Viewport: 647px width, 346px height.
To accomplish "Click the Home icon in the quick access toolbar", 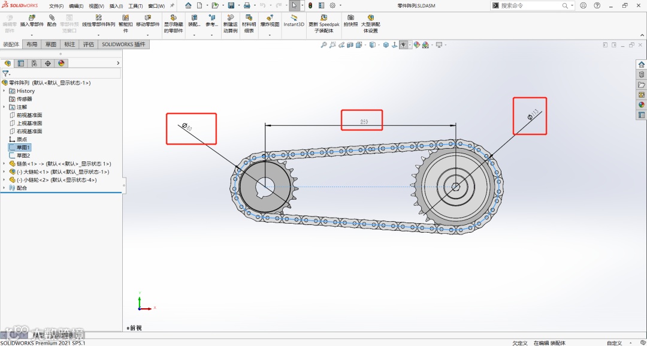I will (188, 6).
